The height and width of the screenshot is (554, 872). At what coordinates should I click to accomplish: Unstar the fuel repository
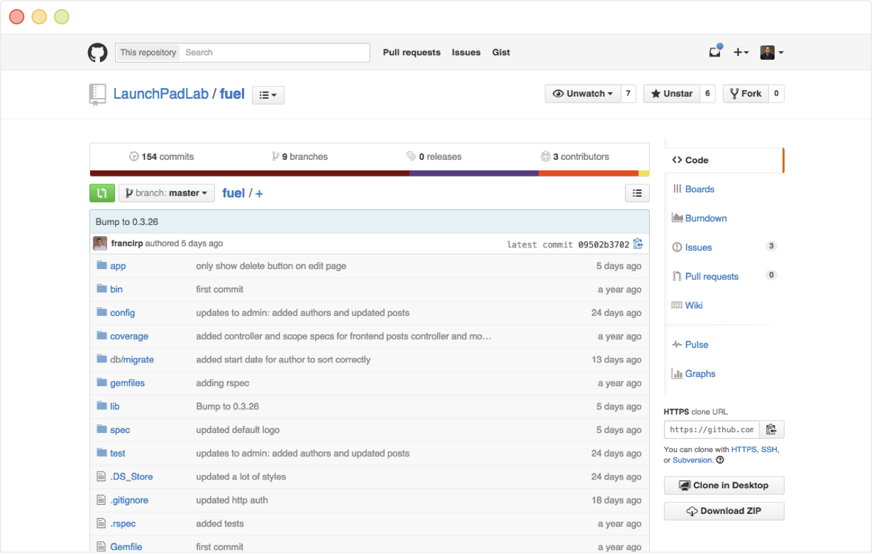[x=671, y=93]
